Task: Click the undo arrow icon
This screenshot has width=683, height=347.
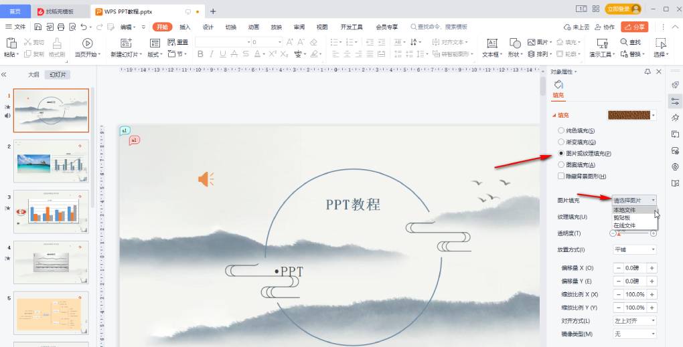Action: click(84, 27)
